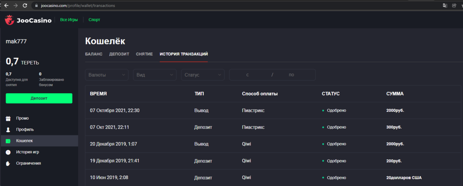The width and height of the screenshot is (463, 186).
Task: Click the padlock site info icon
Action: 37,6
